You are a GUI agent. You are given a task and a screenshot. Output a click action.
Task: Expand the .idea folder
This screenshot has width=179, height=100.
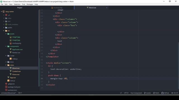point(4,18)
